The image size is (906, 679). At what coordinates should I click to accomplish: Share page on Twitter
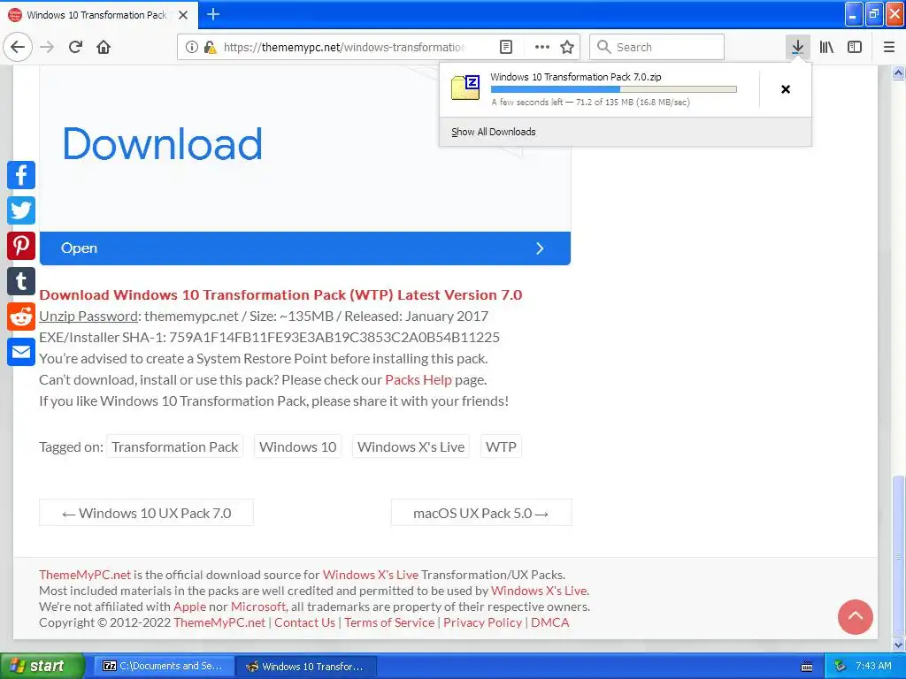pos(21,210)
